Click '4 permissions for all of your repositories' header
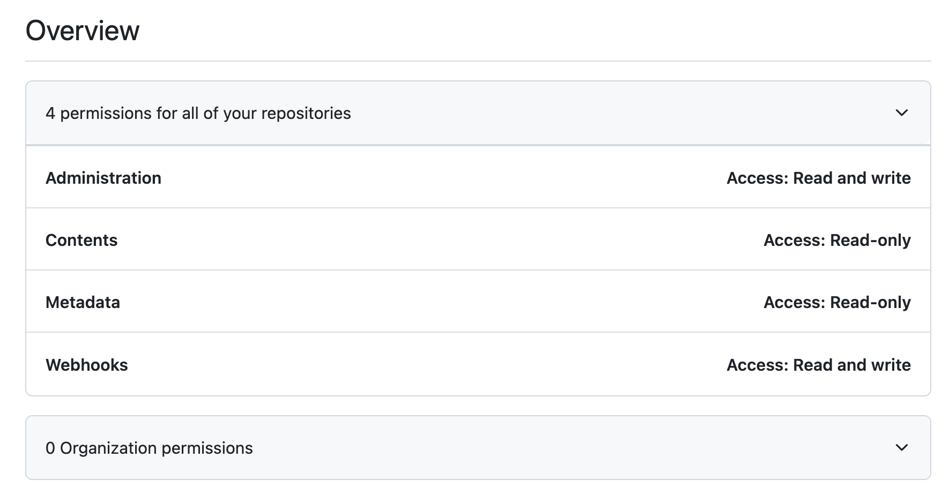Viewport: 949px width, 495px height. pyautogui.click(x=478, y=113)
